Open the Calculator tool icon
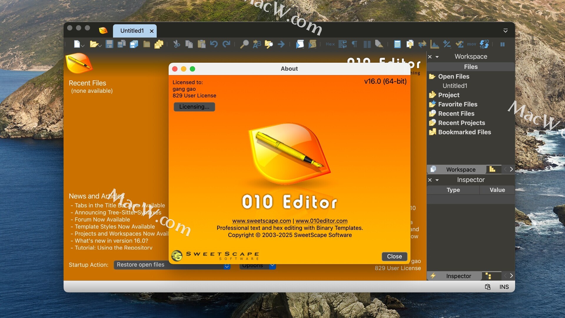This screenshot has width=565, height=318. tap(397, 44)
